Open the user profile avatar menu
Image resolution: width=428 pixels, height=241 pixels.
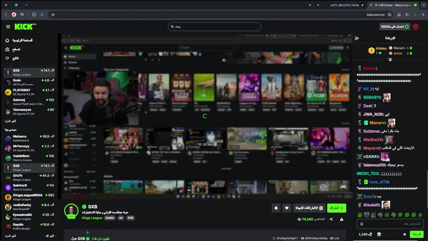(x=416, y=27)
